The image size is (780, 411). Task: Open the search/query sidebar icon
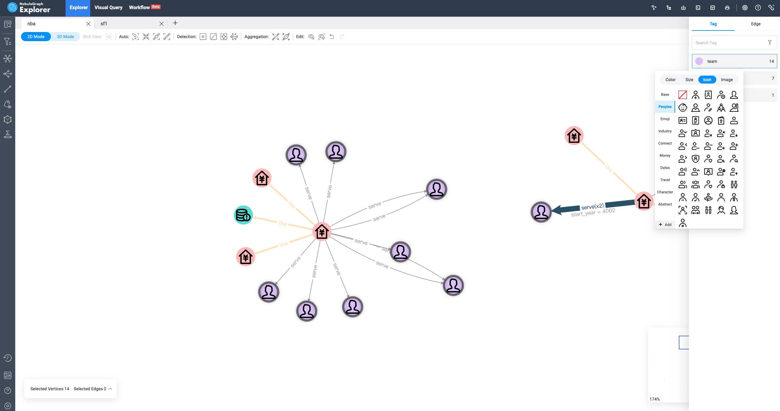(8, 24)
